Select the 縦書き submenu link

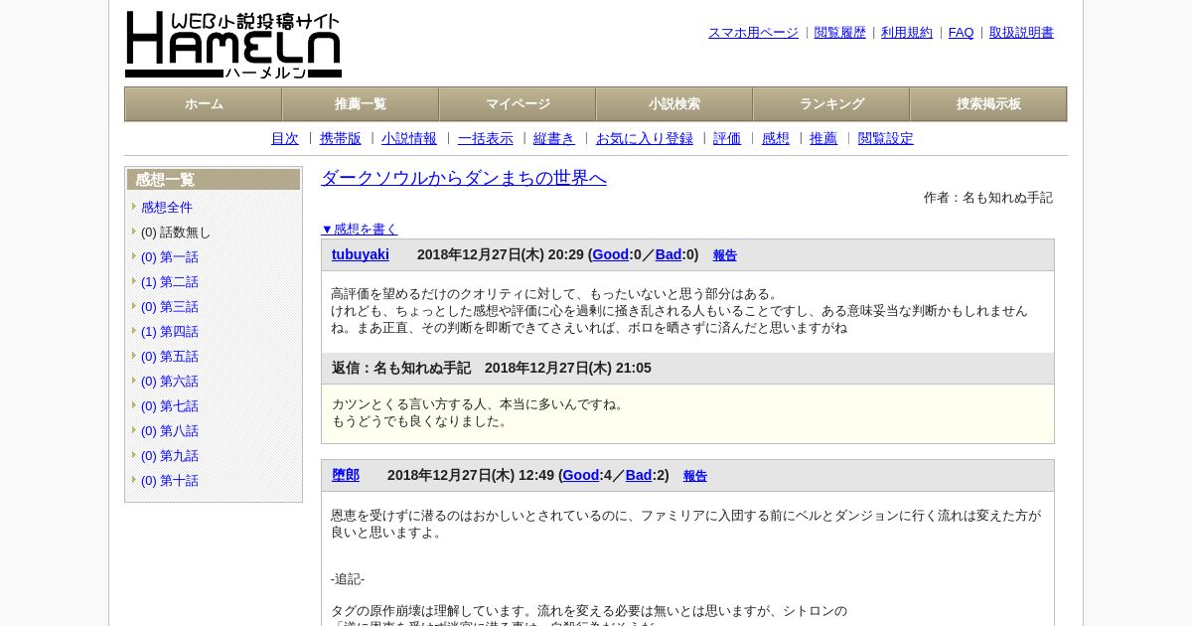coord(554,139)
